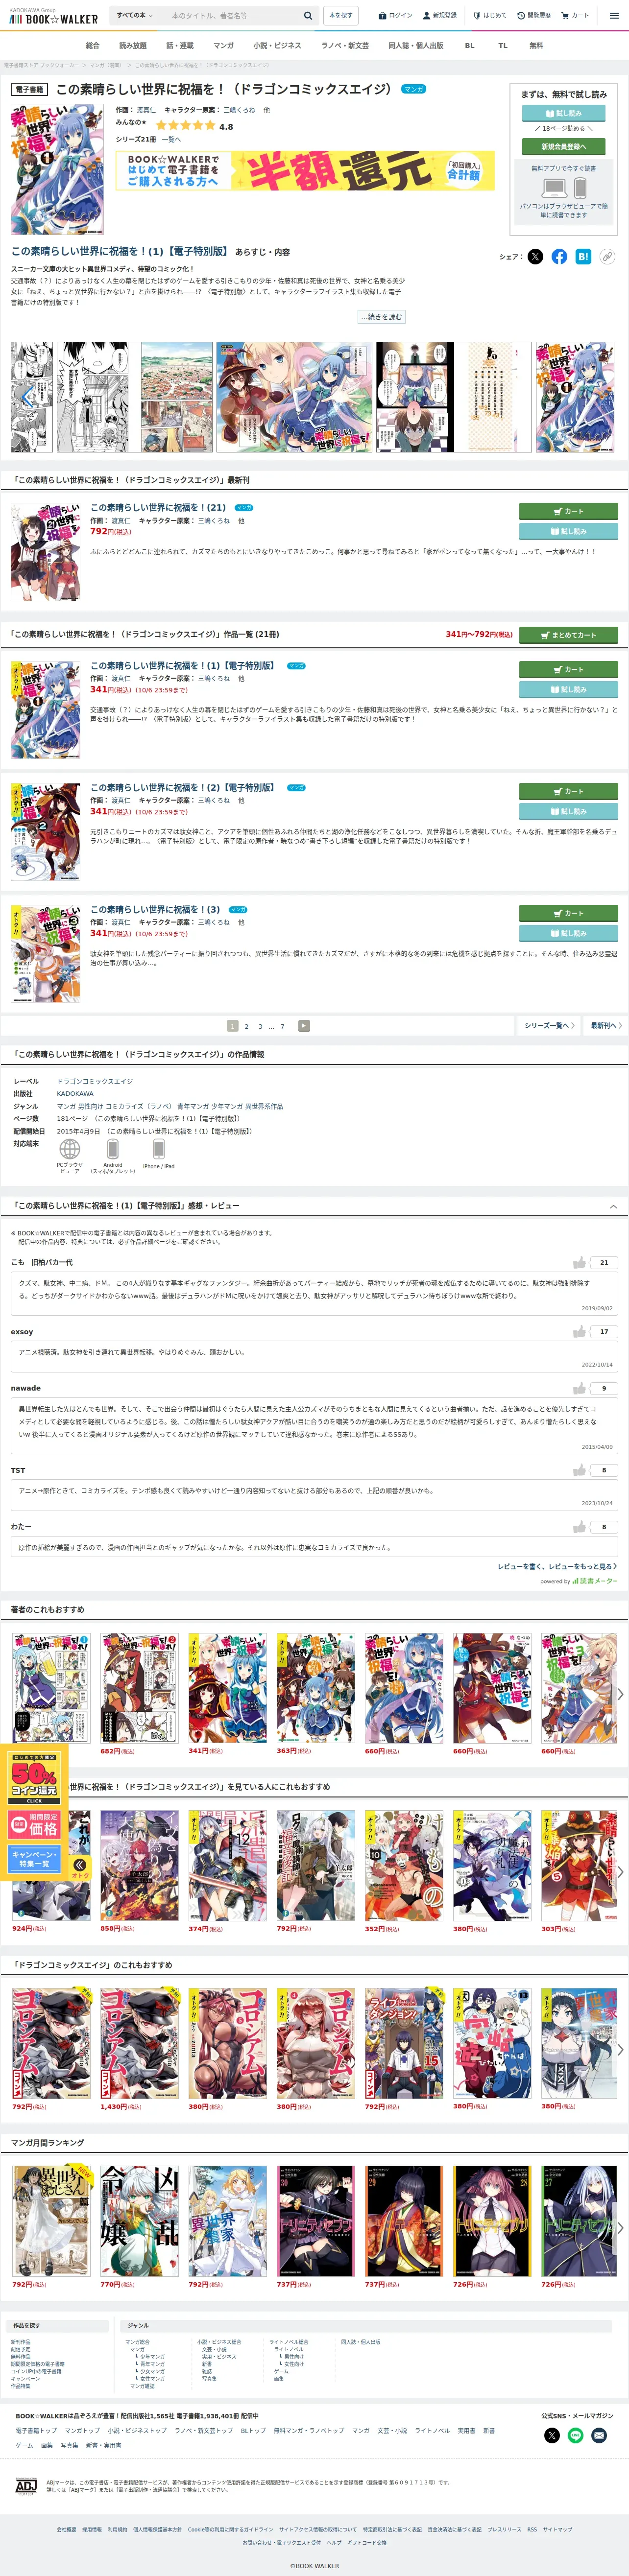629x2576 pixels.
Task: Open the はじめて beginner guide
Action: click(490, 16)
